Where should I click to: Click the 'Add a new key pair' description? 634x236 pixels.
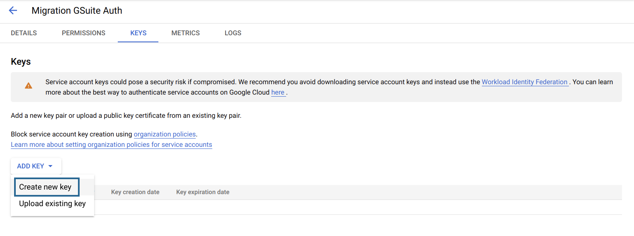pos(126,116)
